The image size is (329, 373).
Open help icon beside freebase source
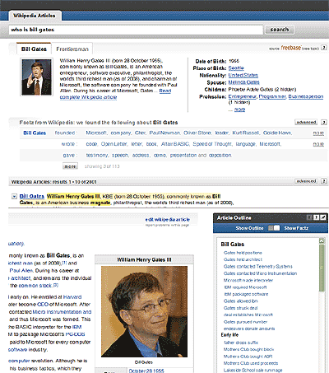pyautogui.click(x=324, y=48)
